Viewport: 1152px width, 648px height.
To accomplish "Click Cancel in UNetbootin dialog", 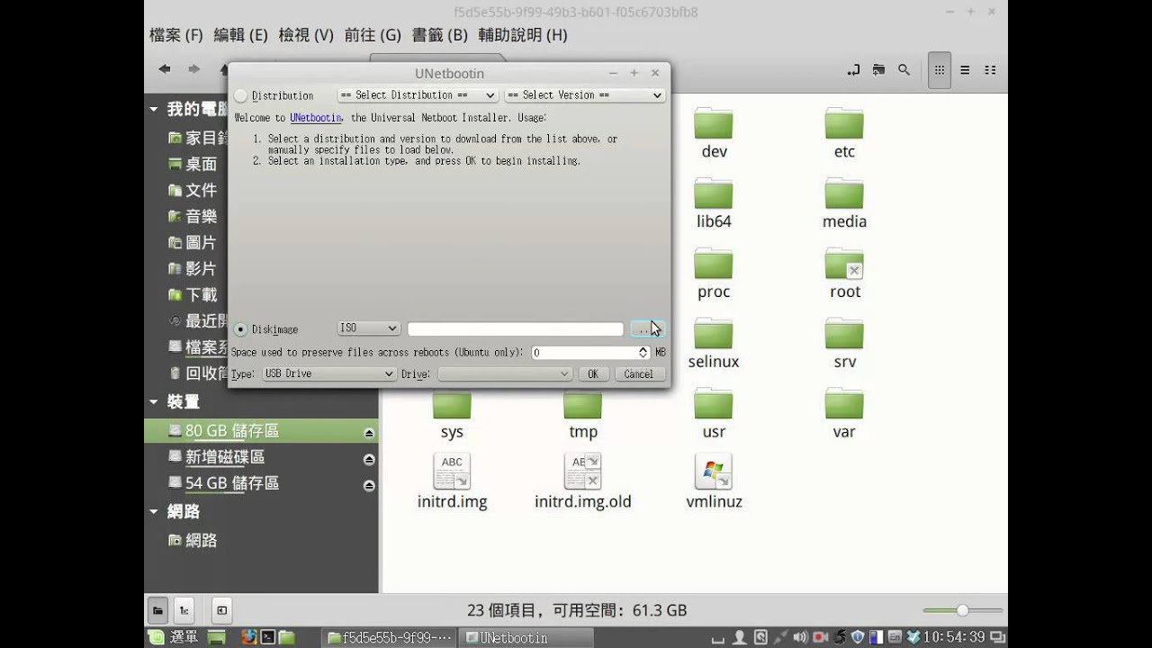I will point(639,373).
